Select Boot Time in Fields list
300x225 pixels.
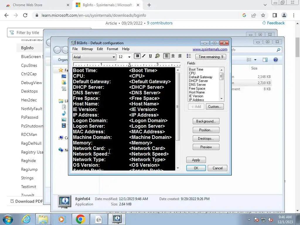(196, 69)
